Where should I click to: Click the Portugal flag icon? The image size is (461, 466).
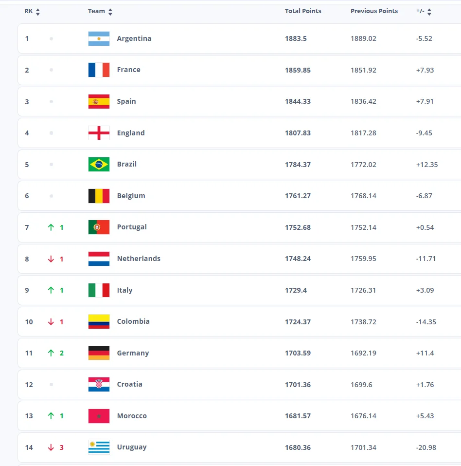(x=99, y=227)
